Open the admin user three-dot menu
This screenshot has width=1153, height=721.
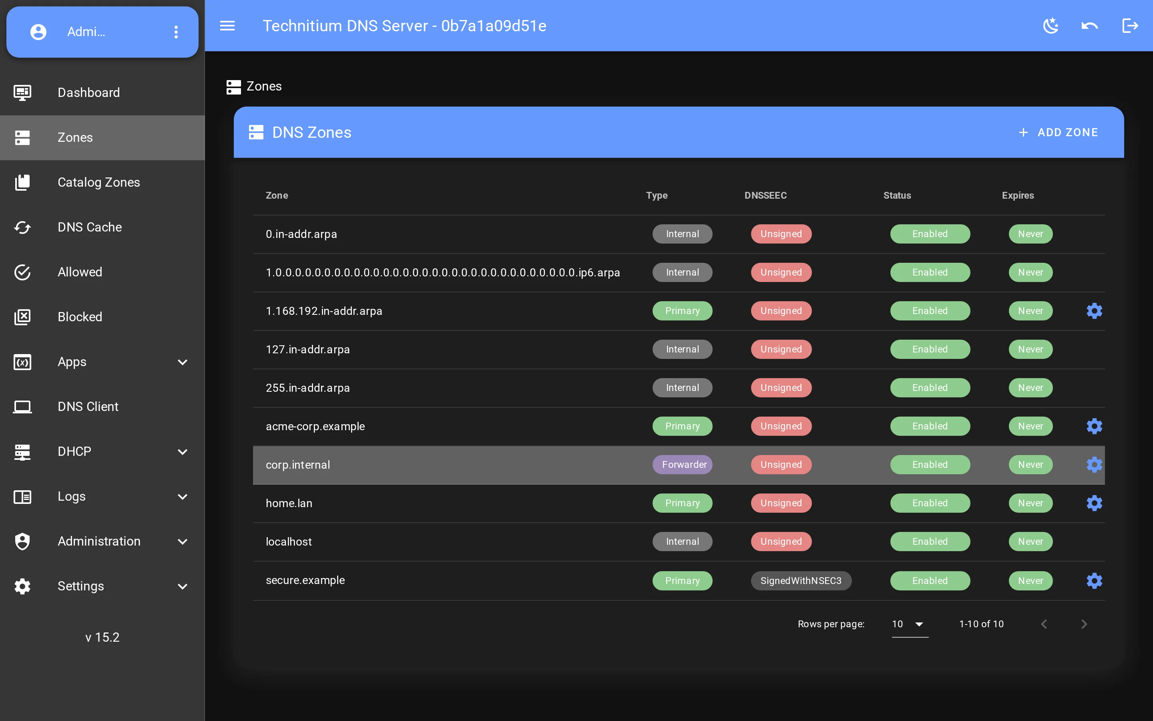point(176,32)
